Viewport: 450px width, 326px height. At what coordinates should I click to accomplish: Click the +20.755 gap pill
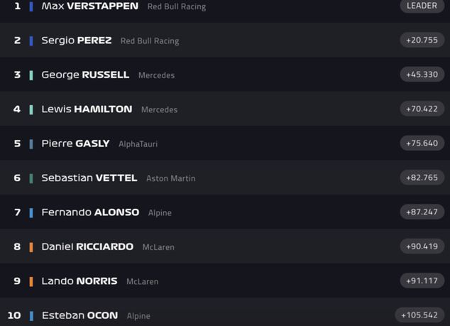click(x=422, y=40)
